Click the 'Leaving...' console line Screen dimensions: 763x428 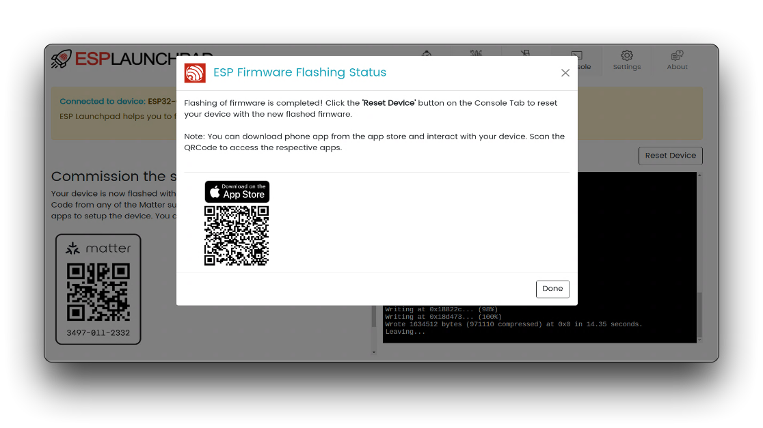(x=405, y=332)
